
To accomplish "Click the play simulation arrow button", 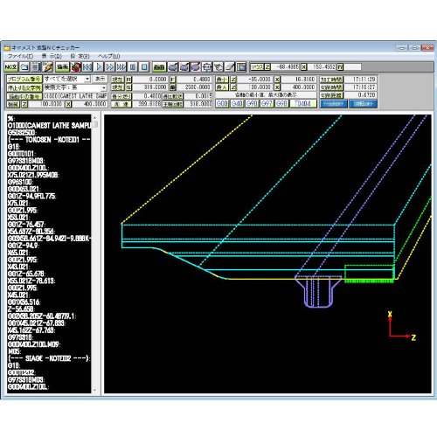I will (x=99, y=67).
